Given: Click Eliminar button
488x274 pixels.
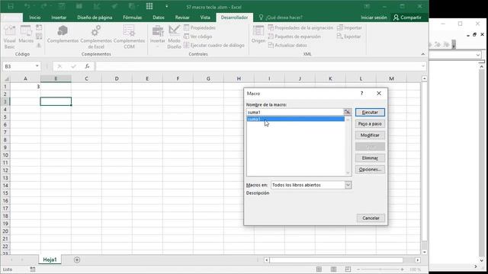Looking at the screenshot, I should 370,158.
